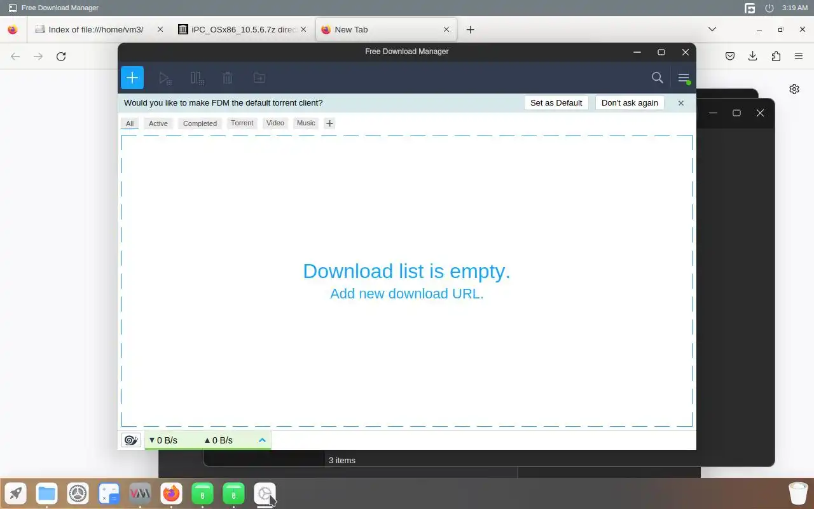Show the Torrent filter tab
The width and height of the screenshot is (814, 509).
242,123
